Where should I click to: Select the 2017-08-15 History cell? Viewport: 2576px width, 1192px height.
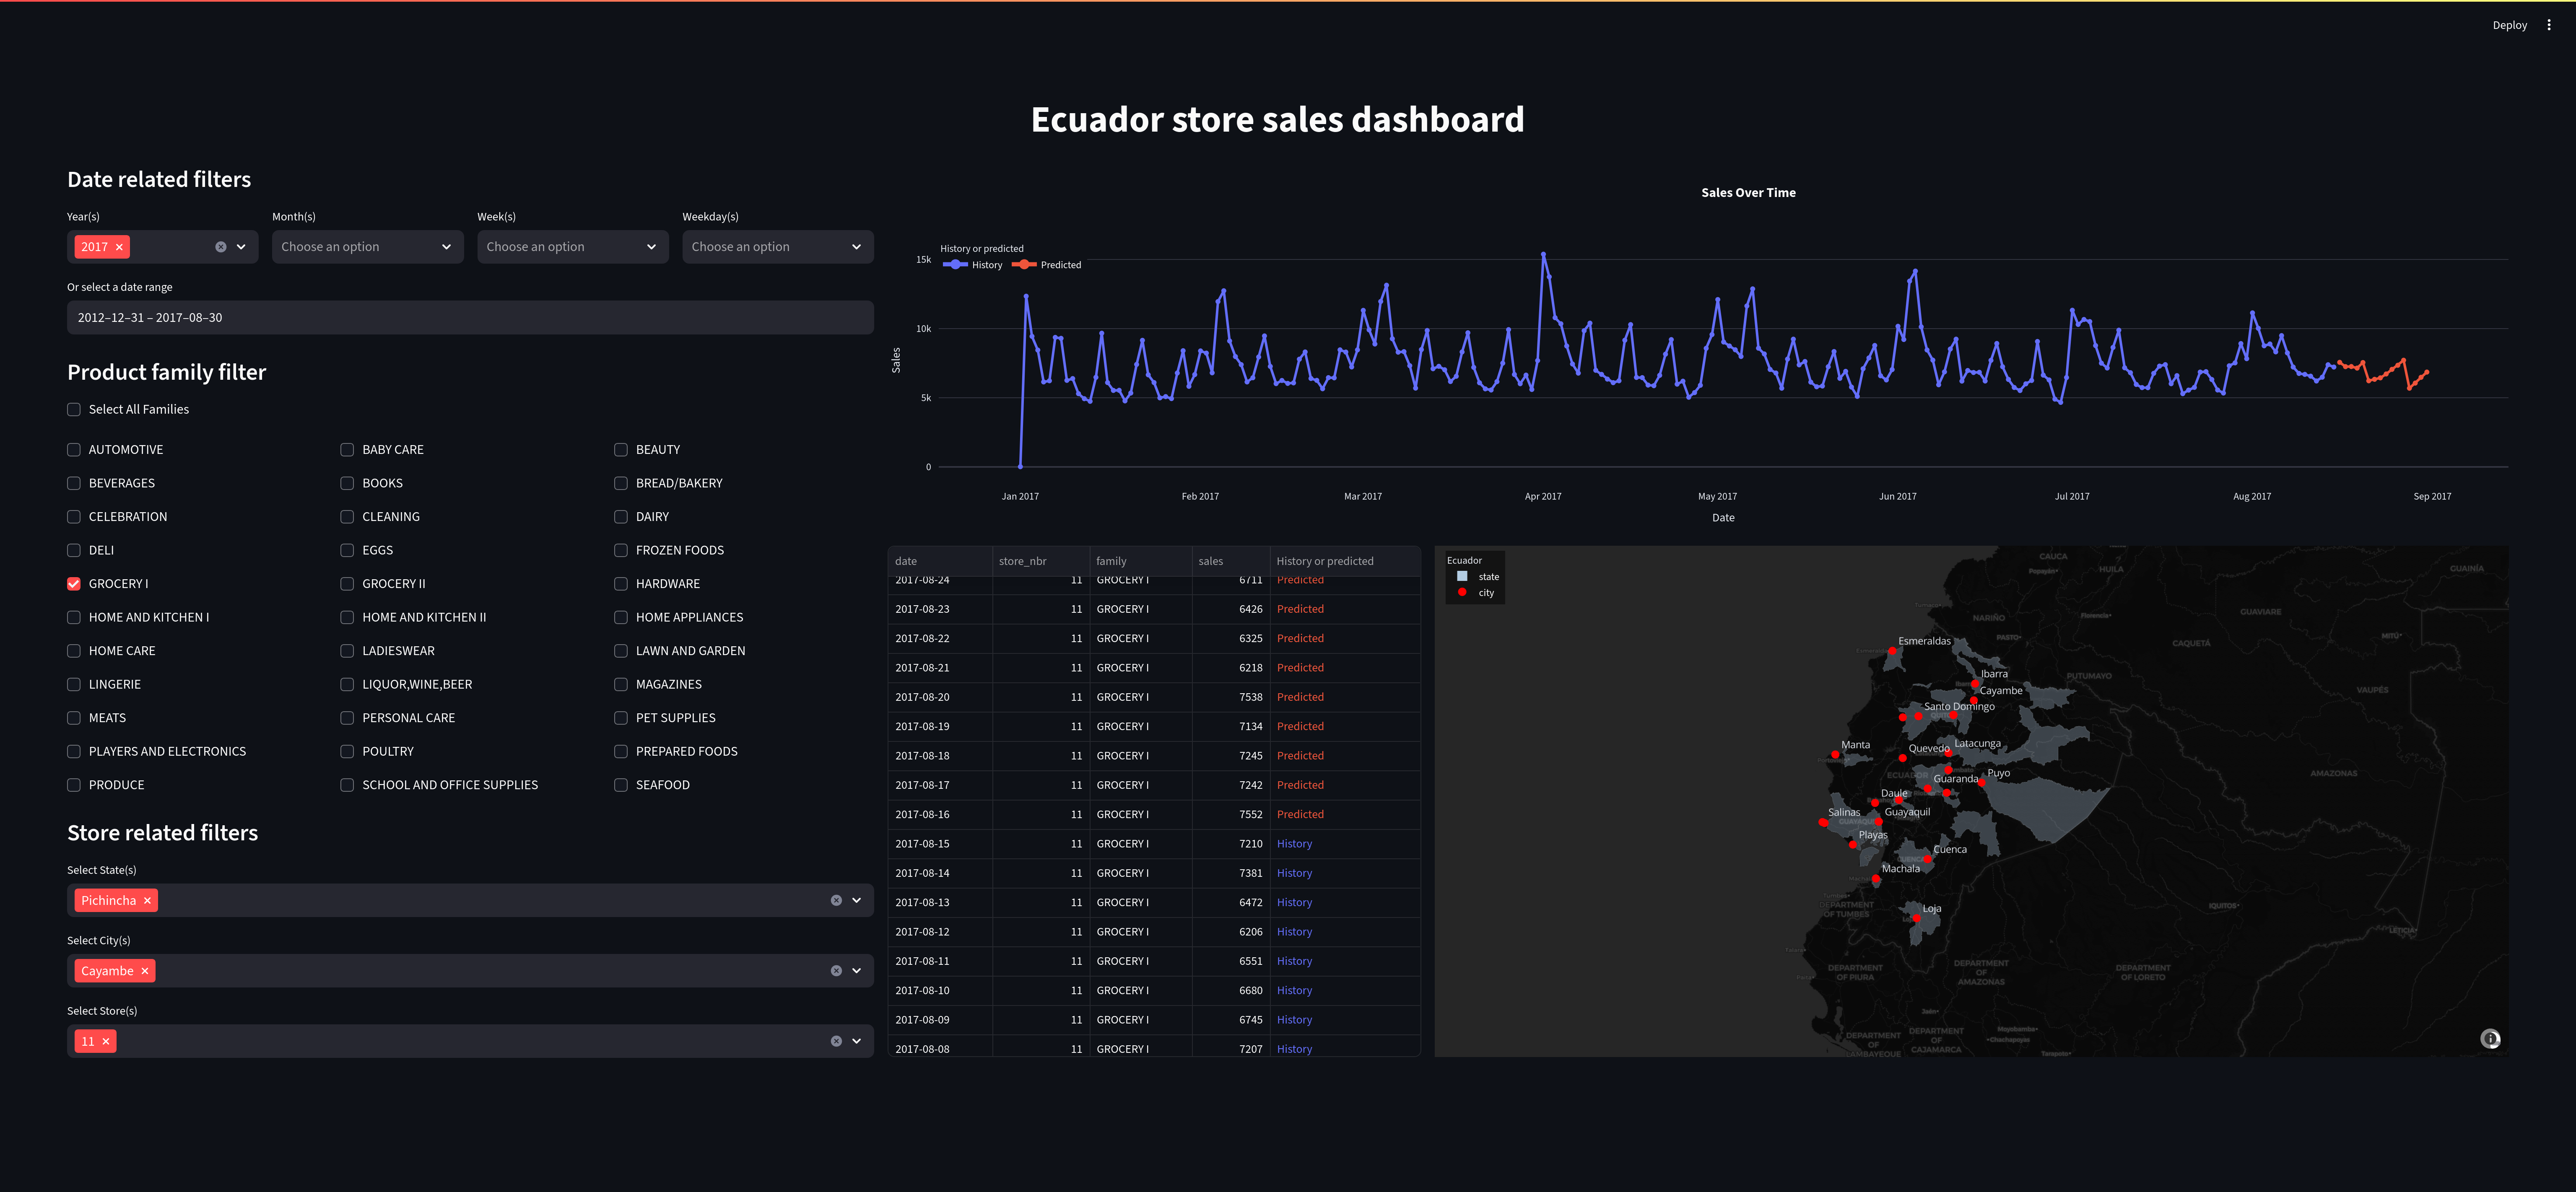(1345, 844)
